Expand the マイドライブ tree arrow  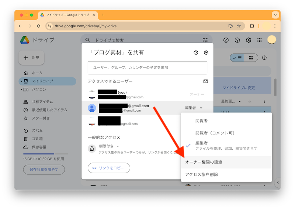21,81
